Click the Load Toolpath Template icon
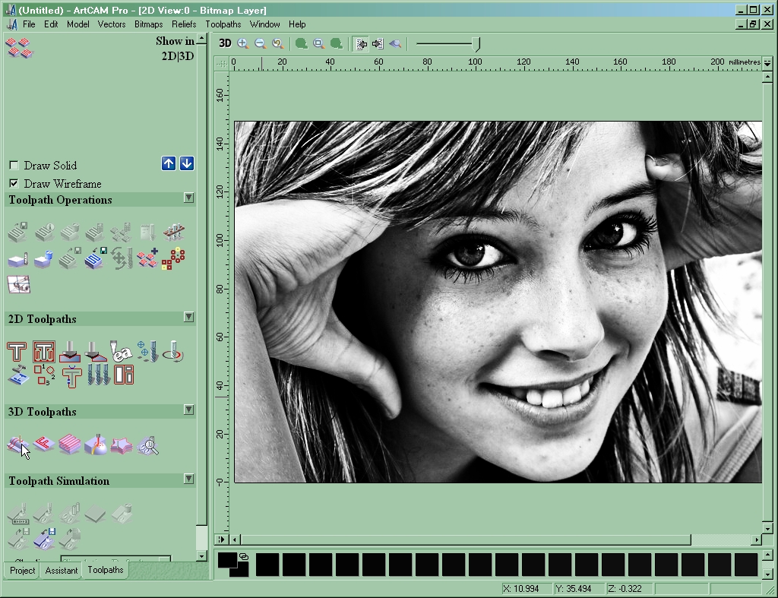 (95, 258)
